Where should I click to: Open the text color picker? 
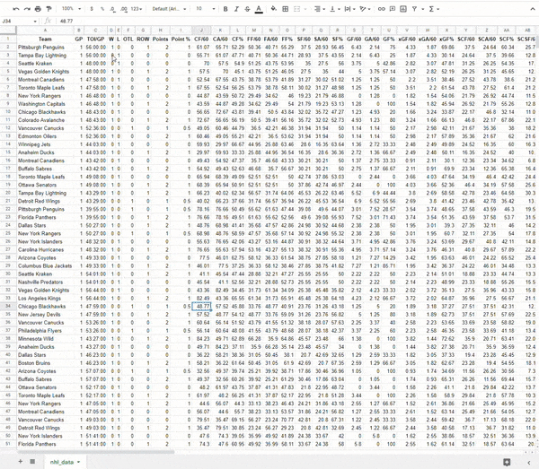(260, 9)
